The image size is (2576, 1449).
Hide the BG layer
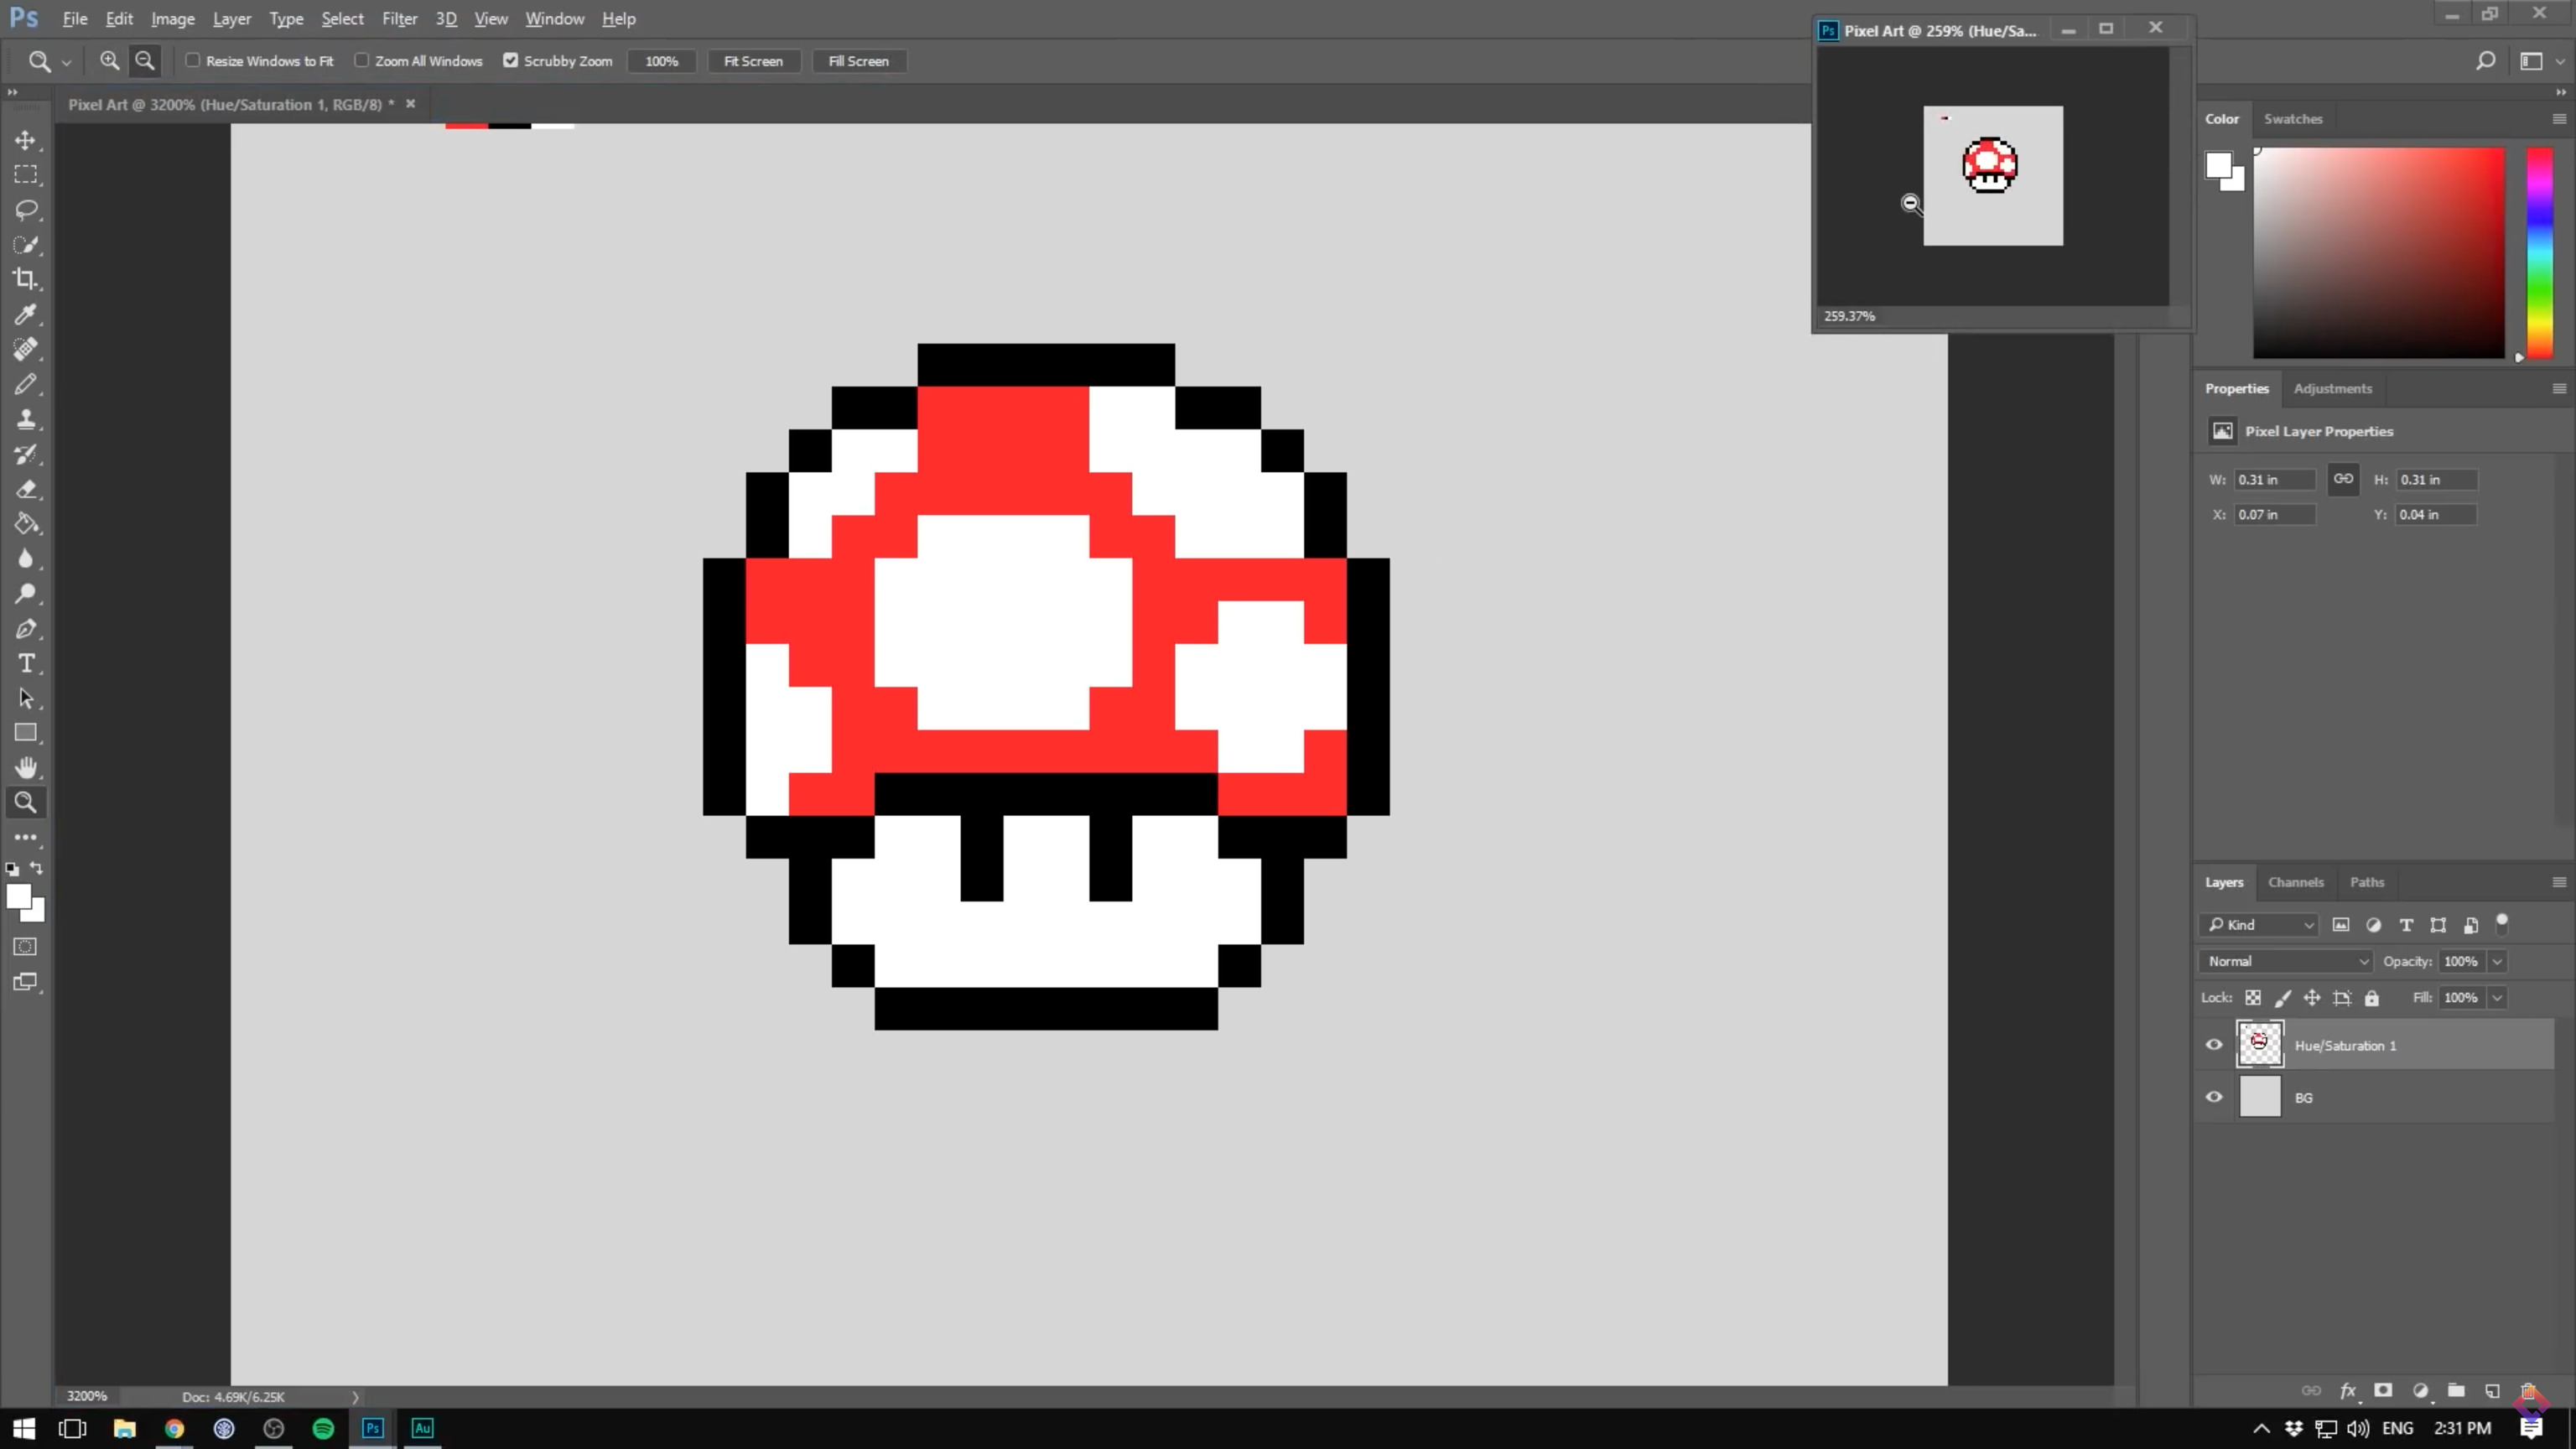[x=2214, y=1097]
